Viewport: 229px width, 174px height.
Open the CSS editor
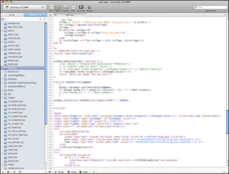coord(73,8)
